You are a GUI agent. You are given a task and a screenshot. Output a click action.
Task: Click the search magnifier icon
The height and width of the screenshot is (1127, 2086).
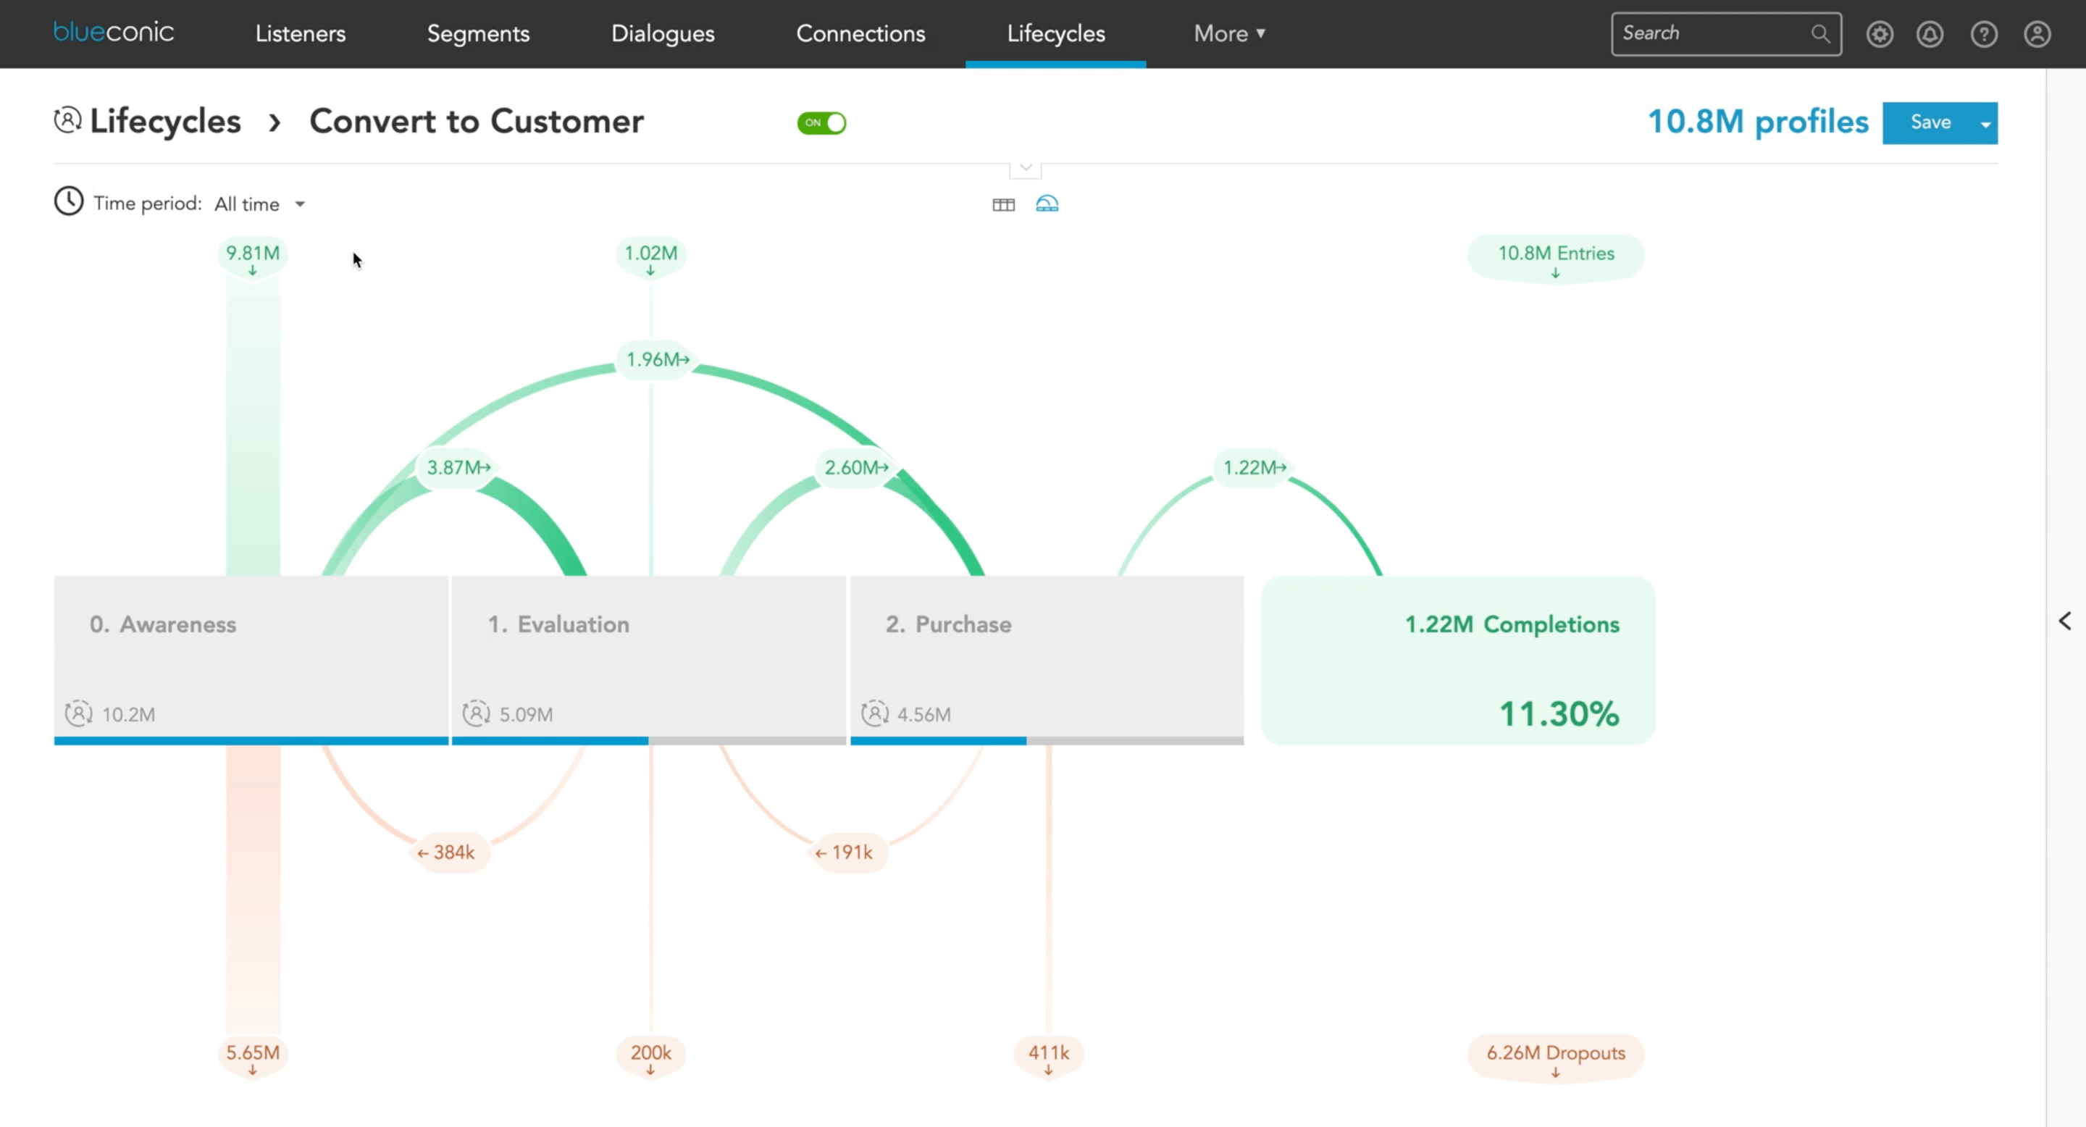(1821, 34)
